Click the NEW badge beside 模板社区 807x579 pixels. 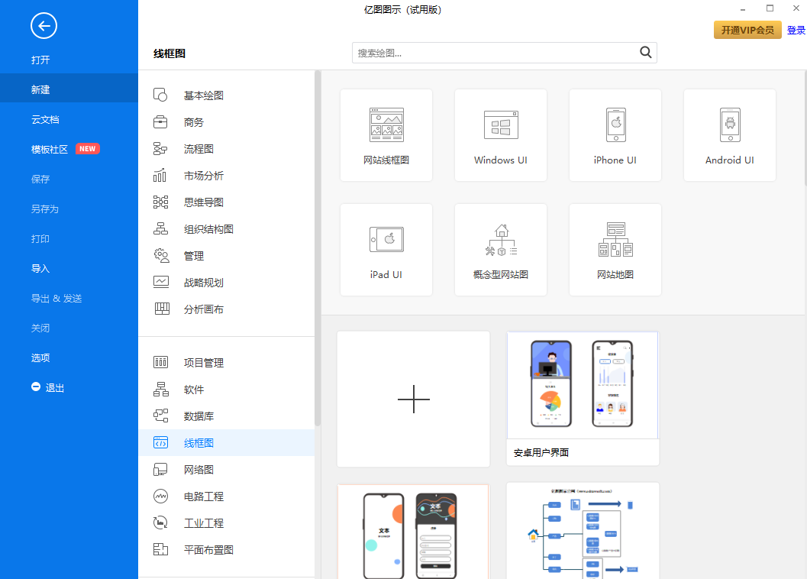(x=88, y=149)
